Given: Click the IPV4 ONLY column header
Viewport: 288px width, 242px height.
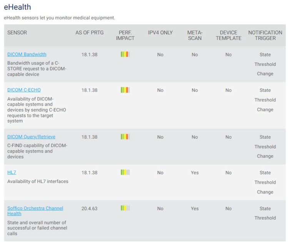Looking at the screenshot, I should 160,33.
